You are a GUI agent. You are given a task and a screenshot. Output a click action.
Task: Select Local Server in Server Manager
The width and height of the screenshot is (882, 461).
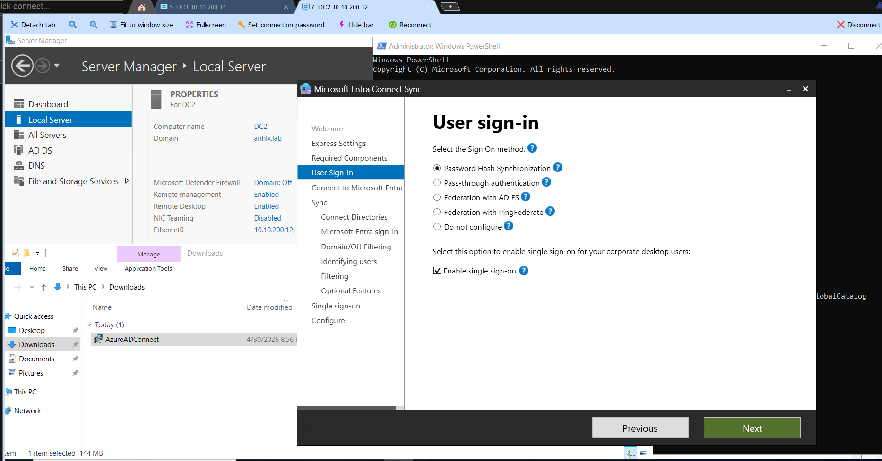pos(68,120)
